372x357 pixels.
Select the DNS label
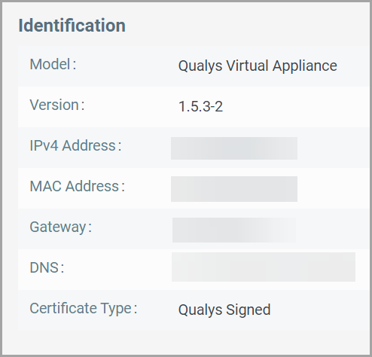47,267
